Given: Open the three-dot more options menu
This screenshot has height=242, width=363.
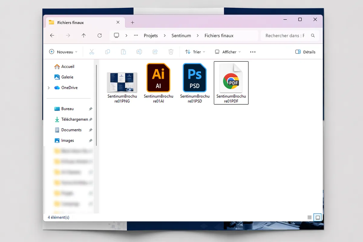Looking at the screenshot, I should point(253,52).
